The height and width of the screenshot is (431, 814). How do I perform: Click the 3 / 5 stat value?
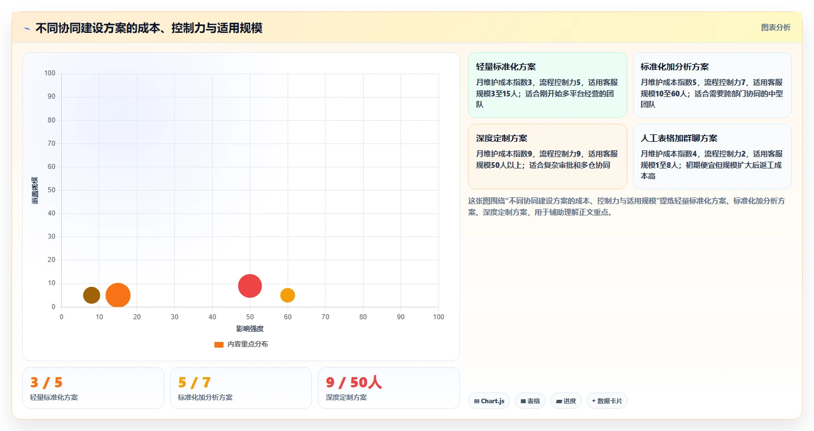pos(47,383)
